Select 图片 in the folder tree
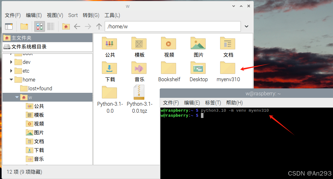Viewport: 333px width, 179px height. 35,133
